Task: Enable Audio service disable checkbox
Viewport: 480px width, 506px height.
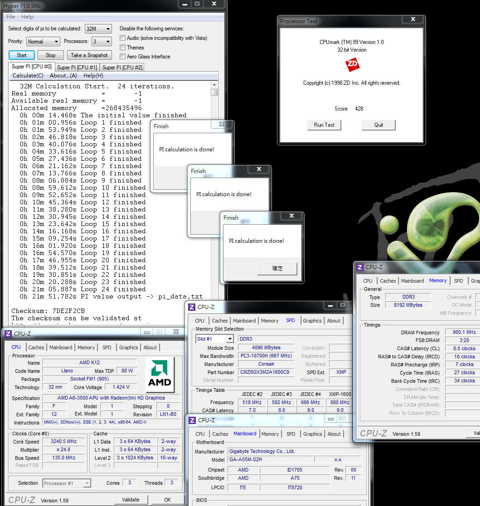Action: 123,38
